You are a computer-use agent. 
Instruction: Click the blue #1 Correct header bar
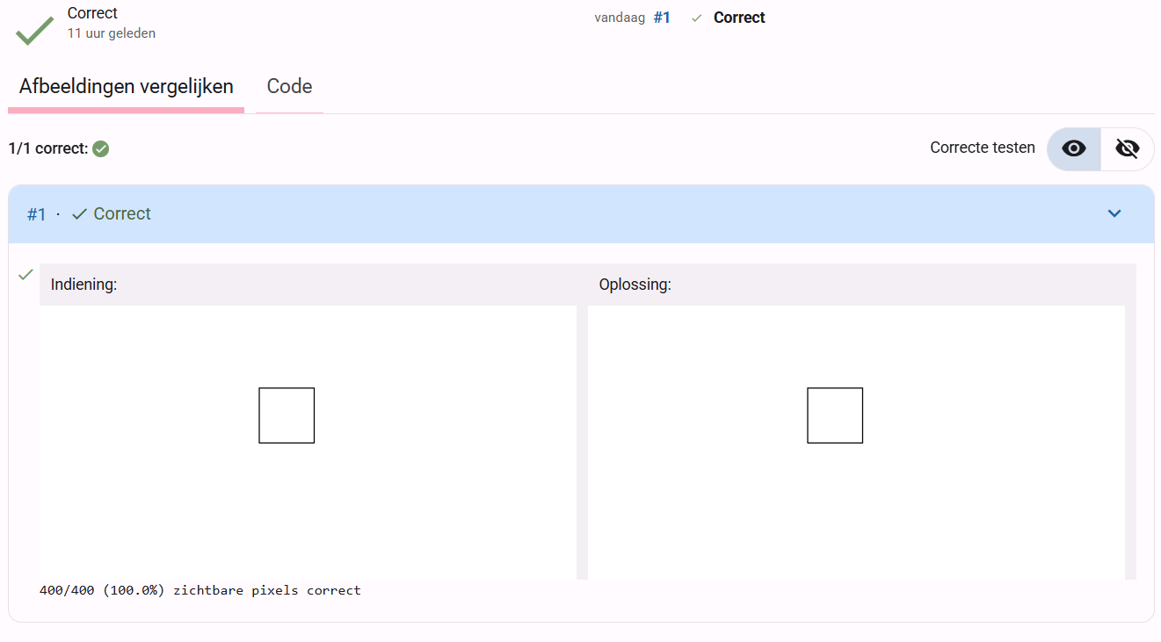(x=581, y=214)
